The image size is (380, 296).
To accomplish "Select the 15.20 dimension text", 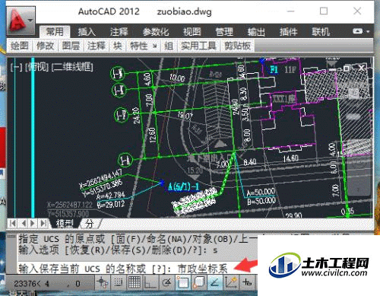I will point(195,170).
